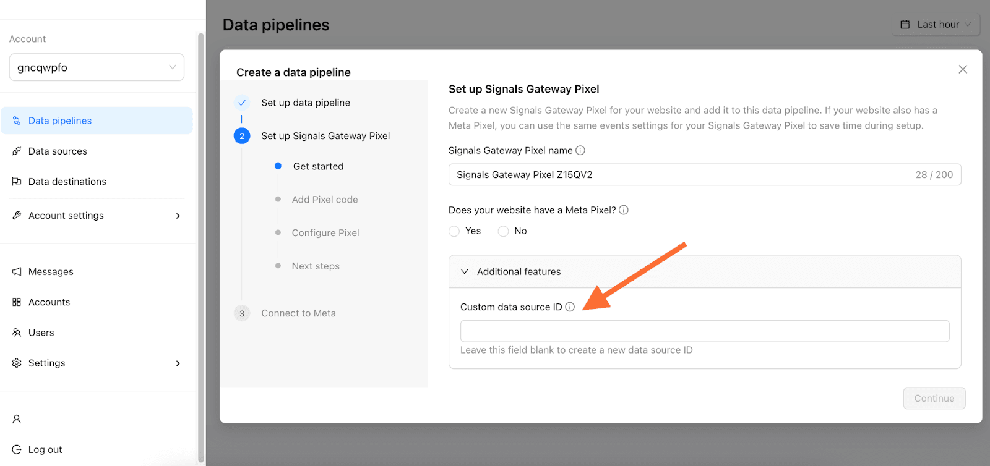Collapse the Additional features section
The image size is (990, 466).
pos(705,272)
